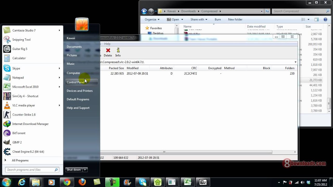Toggle the Explorer preview pane button
333x187 pixels.
[317, 19]
